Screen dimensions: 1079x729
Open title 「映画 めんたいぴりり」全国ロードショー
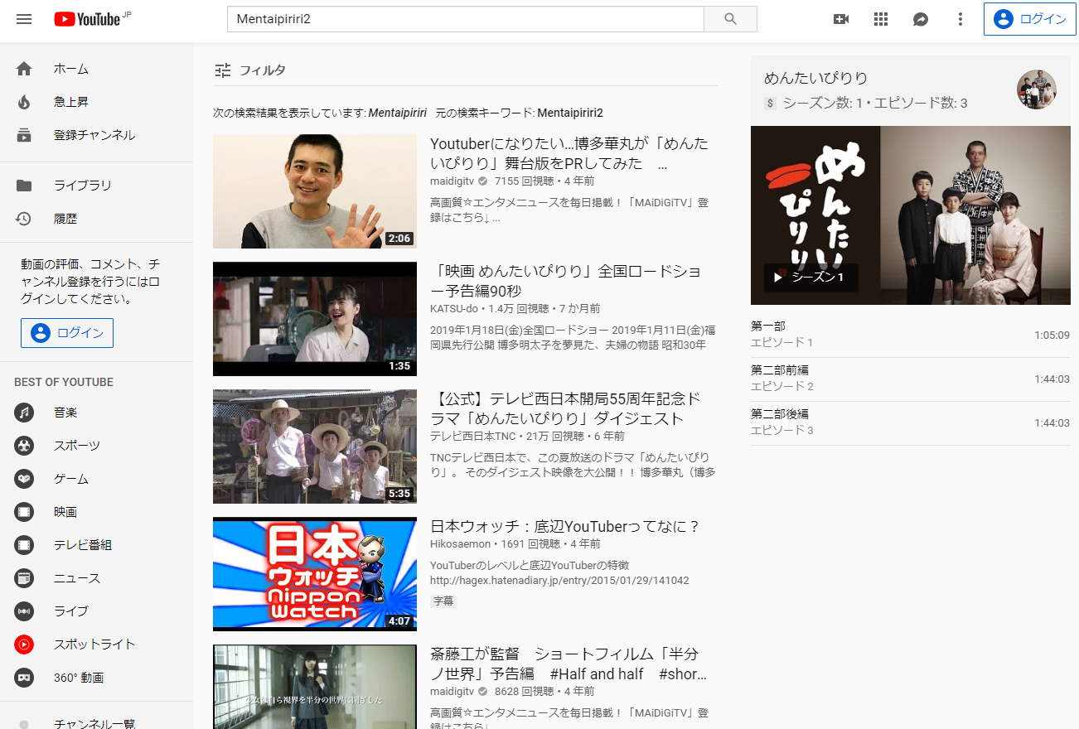566,281
